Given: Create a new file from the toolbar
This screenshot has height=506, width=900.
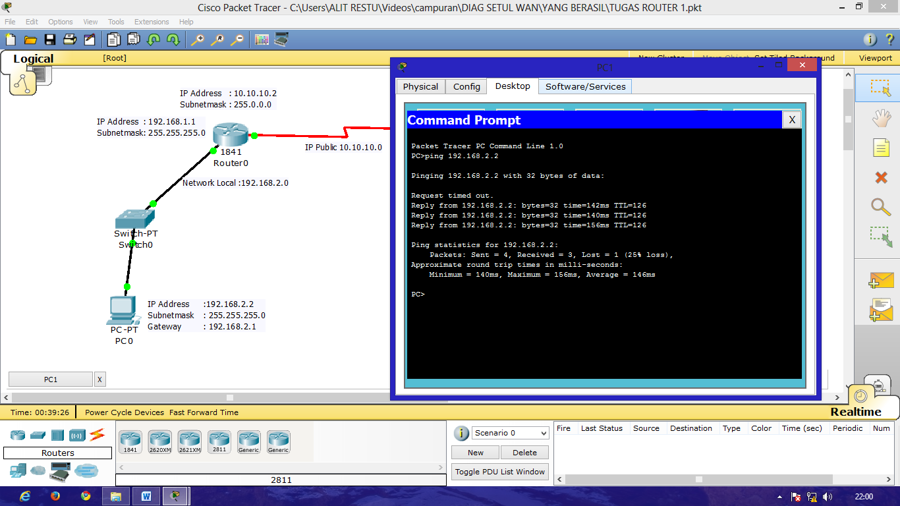Looking at the screenshot, I should tap(11, 40).
